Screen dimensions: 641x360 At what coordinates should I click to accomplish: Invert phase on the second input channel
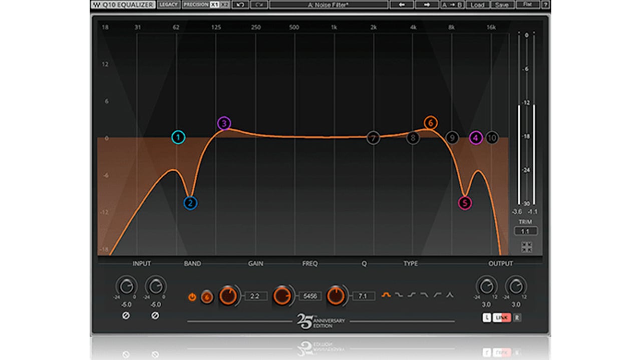[155, 315]
